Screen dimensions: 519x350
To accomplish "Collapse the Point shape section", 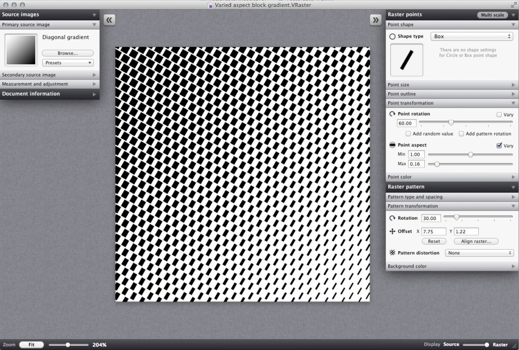I will pyautogui.click(x=513, y=25).
